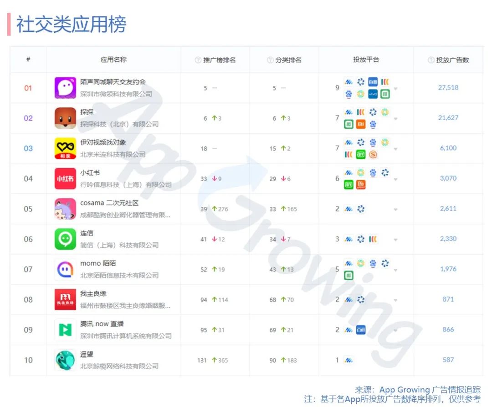
Task: Expand platform list arrow in 连信 row
Action: tap(396, 240)
